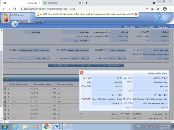Click the lightbulb icon in notification banner

click(x=38, y=14)
